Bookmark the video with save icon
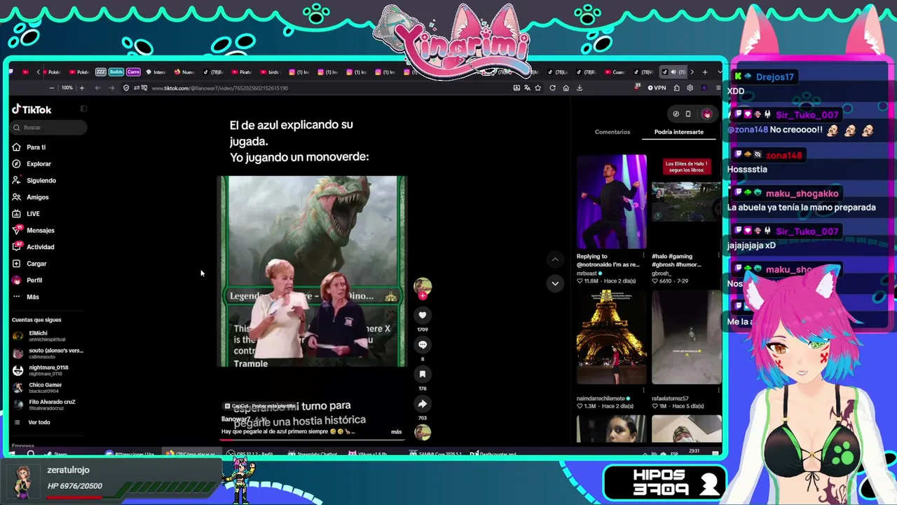 (x=423, y=375)
